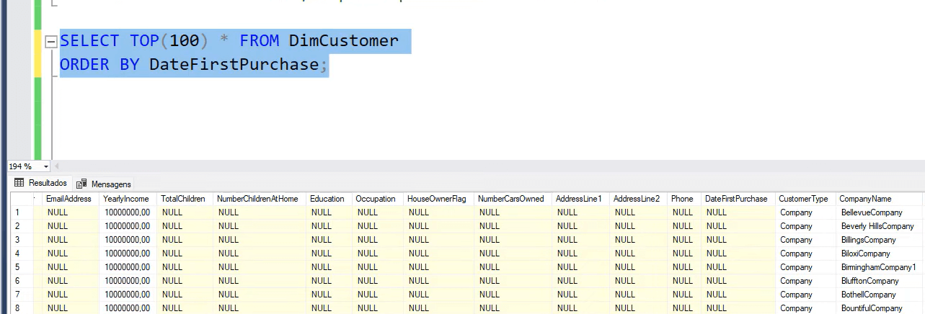Click the NumberCarsOwned column header
Screen dimensions: 925x314
(510, 199)
